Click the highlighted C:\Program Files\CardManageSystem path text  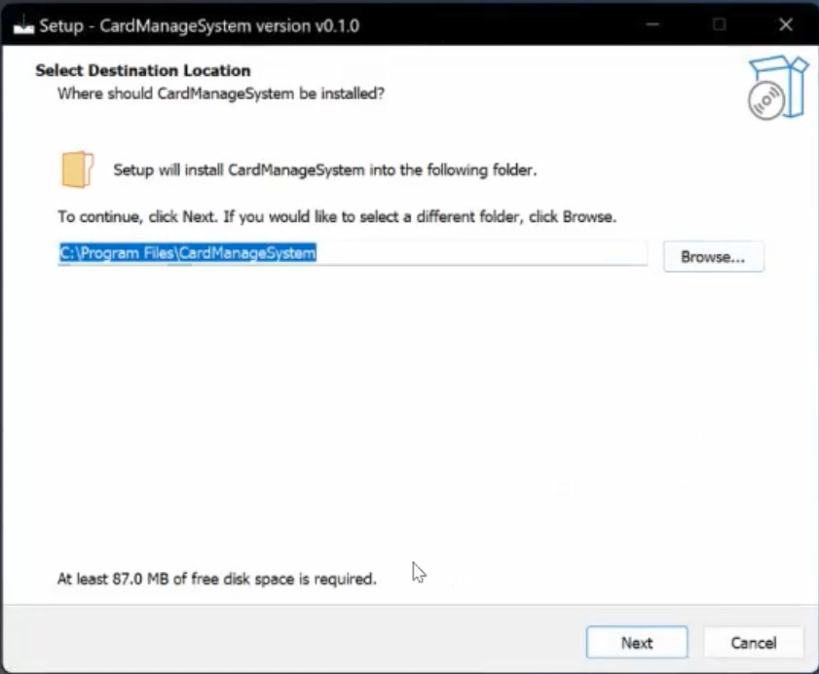(x=188, y=253)
